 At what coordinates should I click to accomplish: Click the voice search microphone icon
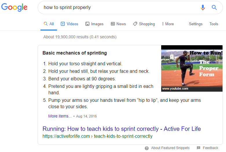coord(203,7)
